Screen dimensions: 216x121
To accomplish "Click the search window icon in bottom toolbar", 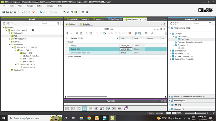I will point(73,108).
